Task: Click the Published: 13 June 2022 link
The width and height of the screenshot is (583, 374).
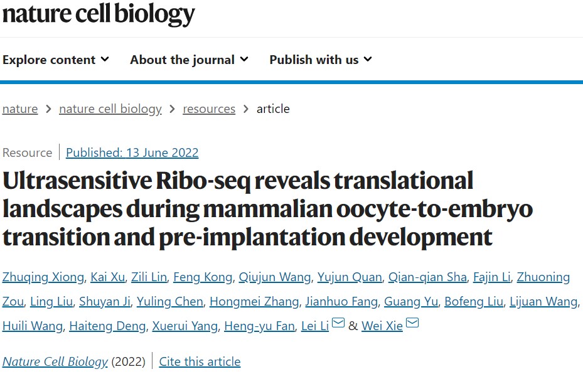Action: tap(132, 152)
